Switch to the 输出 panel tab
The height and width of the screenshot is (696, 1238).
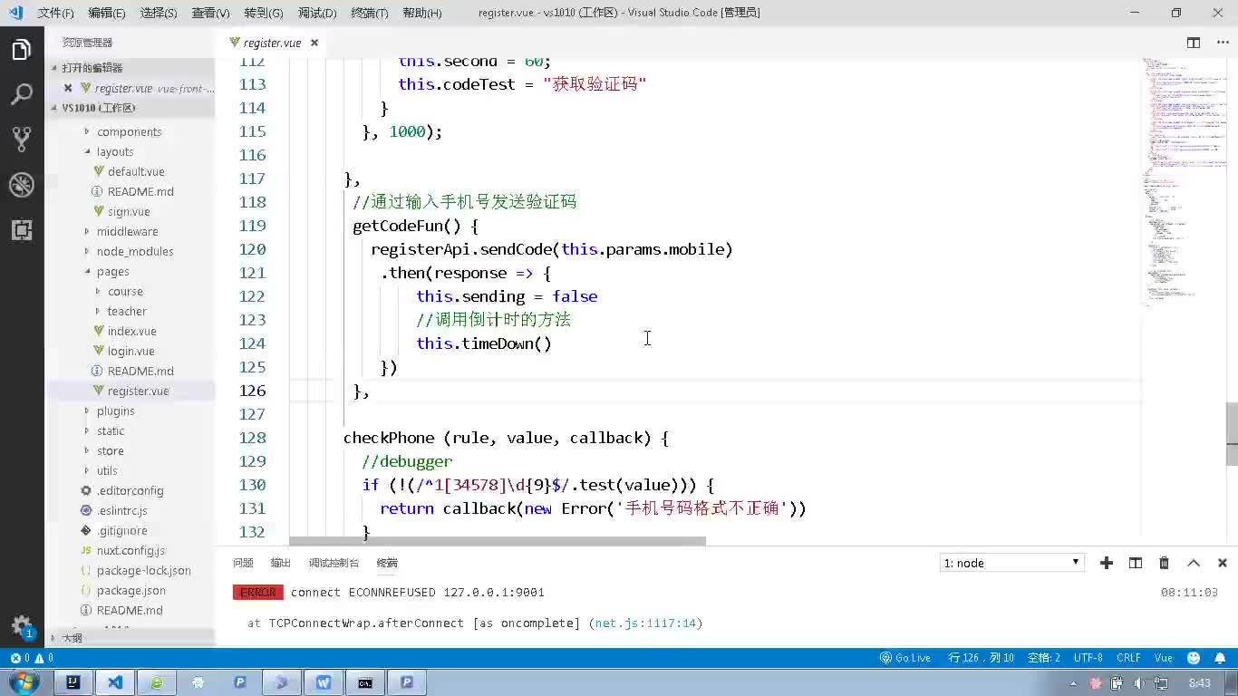tap(281, 563)
